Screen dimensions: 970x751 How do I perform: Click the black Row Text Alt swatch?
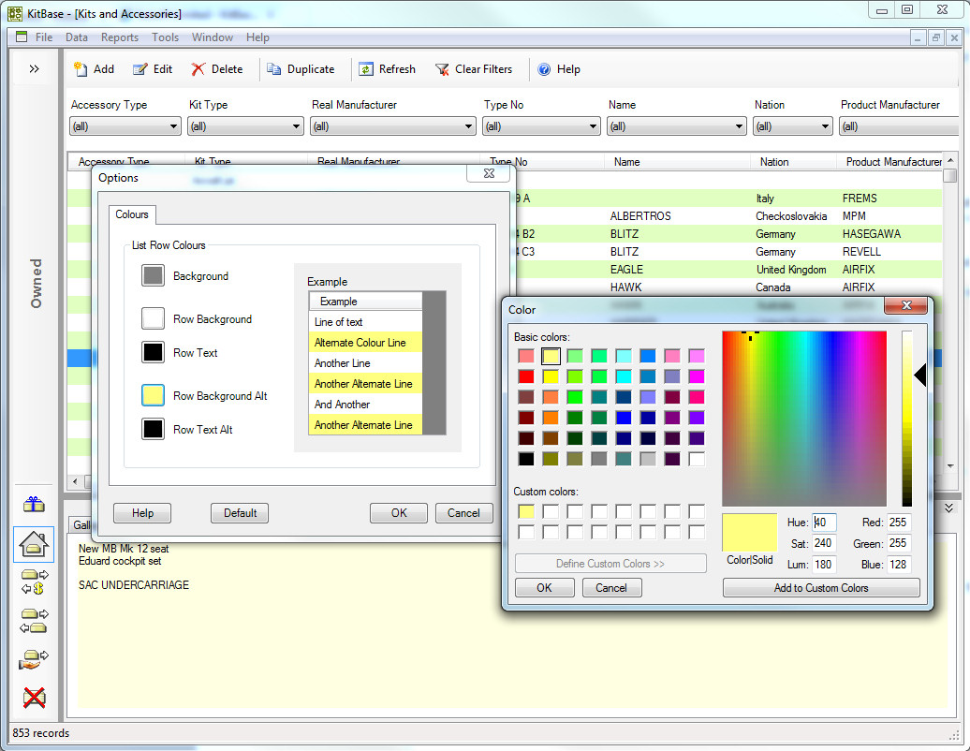click(153, 429)
